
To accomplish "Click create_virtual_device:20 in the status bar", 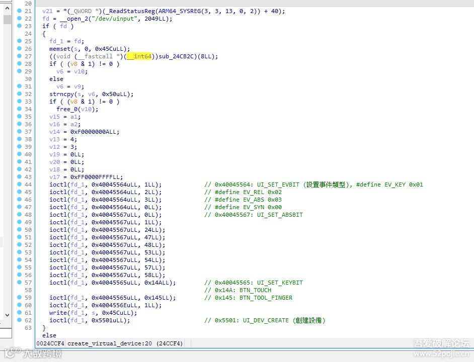I will click(109, 343).
